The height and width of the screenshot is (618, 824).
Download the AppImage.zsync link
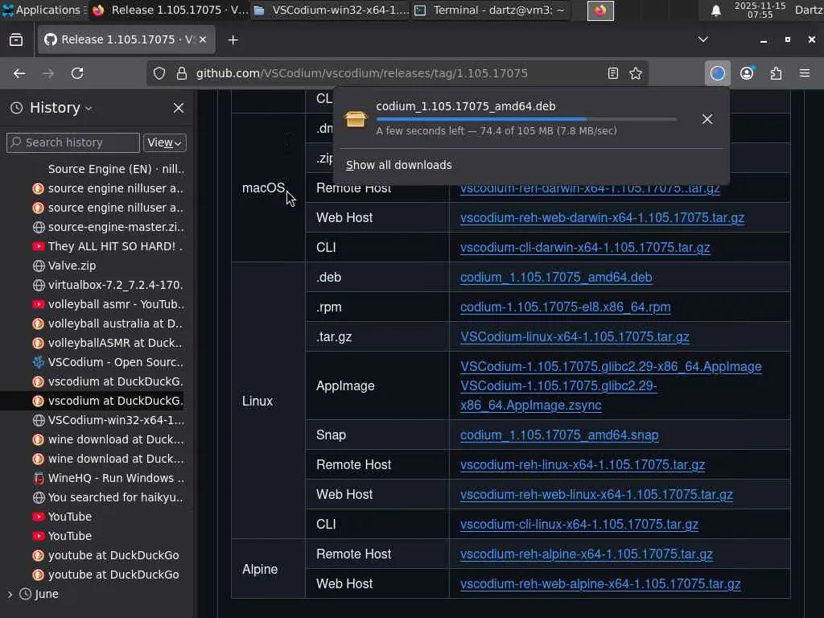click(x=558, y=396)
